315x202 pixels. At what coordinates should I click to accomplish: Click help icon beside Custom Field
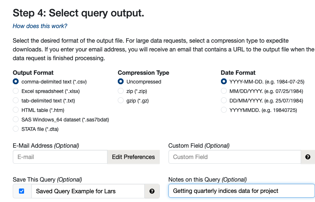(308, 157)
